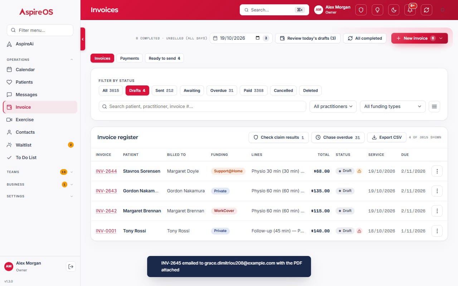The image size is (458, 286).
Task: Click the $135.00 total amount
Action: [x=320, y=191]
